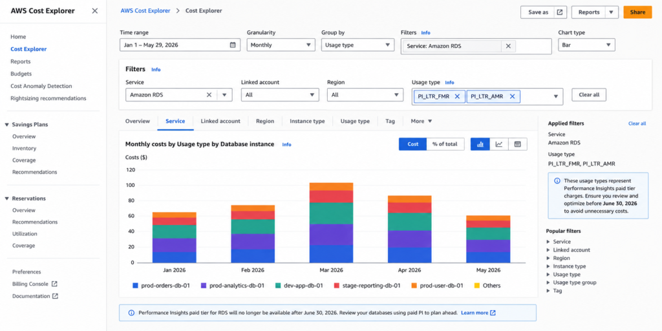Open Budgets in the sidebar

21,74
